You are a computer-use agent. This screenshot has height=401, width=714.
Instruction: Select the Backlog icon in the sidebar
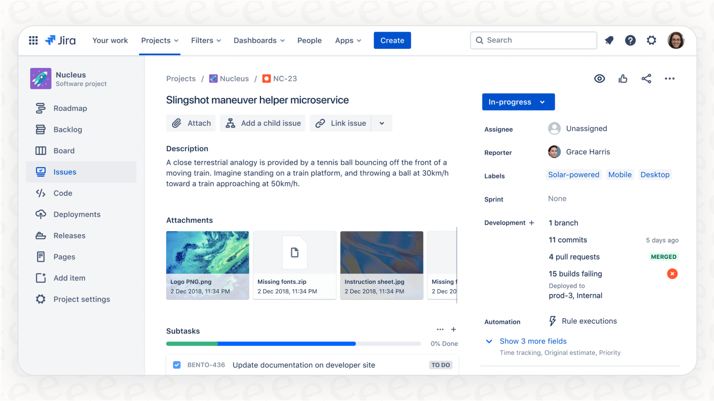[x=40, y=129]
